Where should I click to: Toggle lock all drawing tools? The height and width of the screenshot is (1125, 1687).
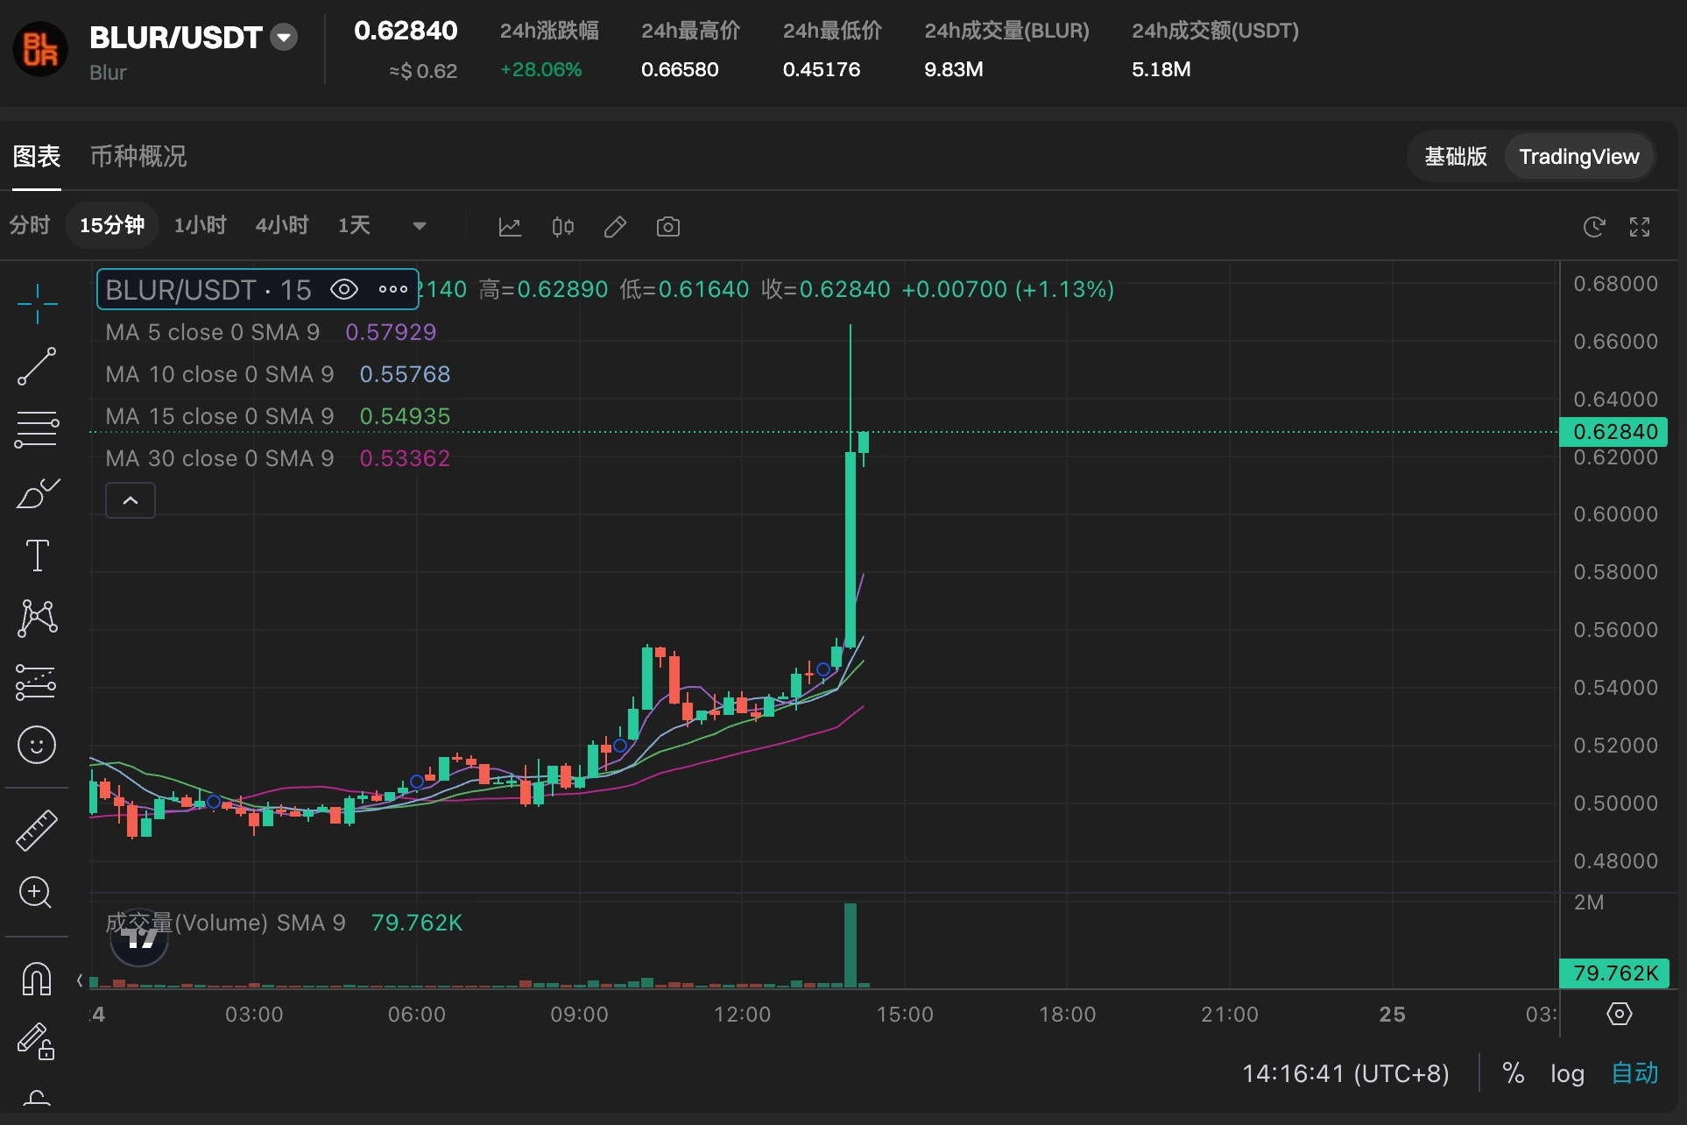pos(37,1041)
